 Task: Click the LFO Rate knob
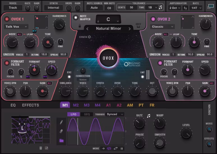tap(139, 123)
